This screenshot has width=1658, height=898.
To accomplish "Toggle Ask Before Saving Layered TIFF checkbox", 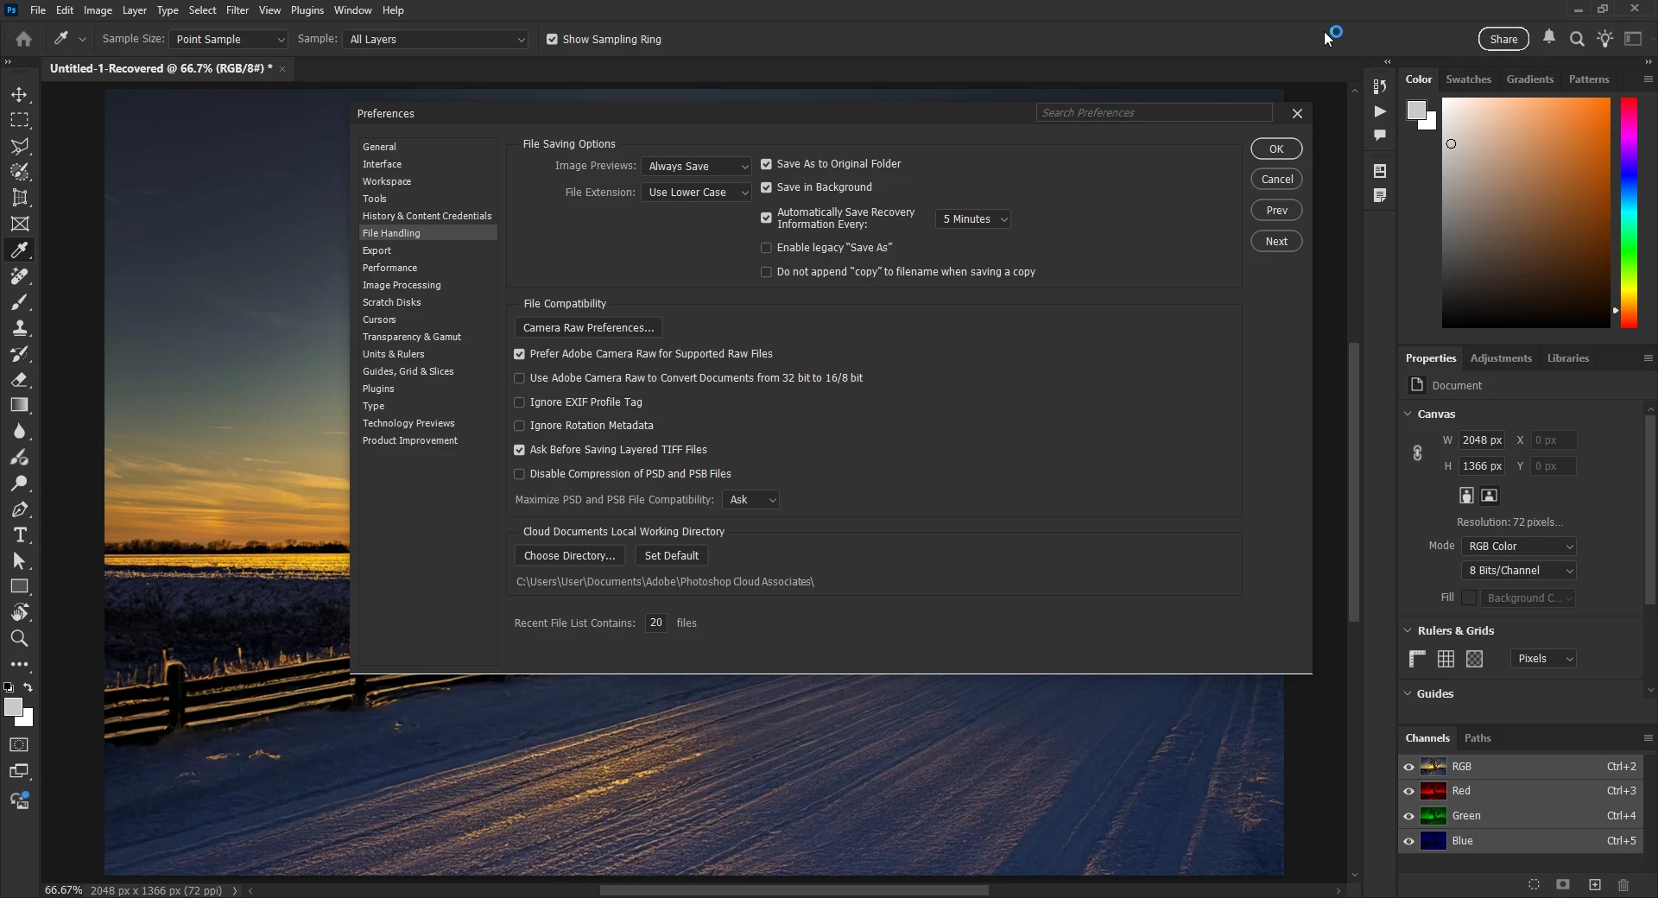I will click(519, 450).
